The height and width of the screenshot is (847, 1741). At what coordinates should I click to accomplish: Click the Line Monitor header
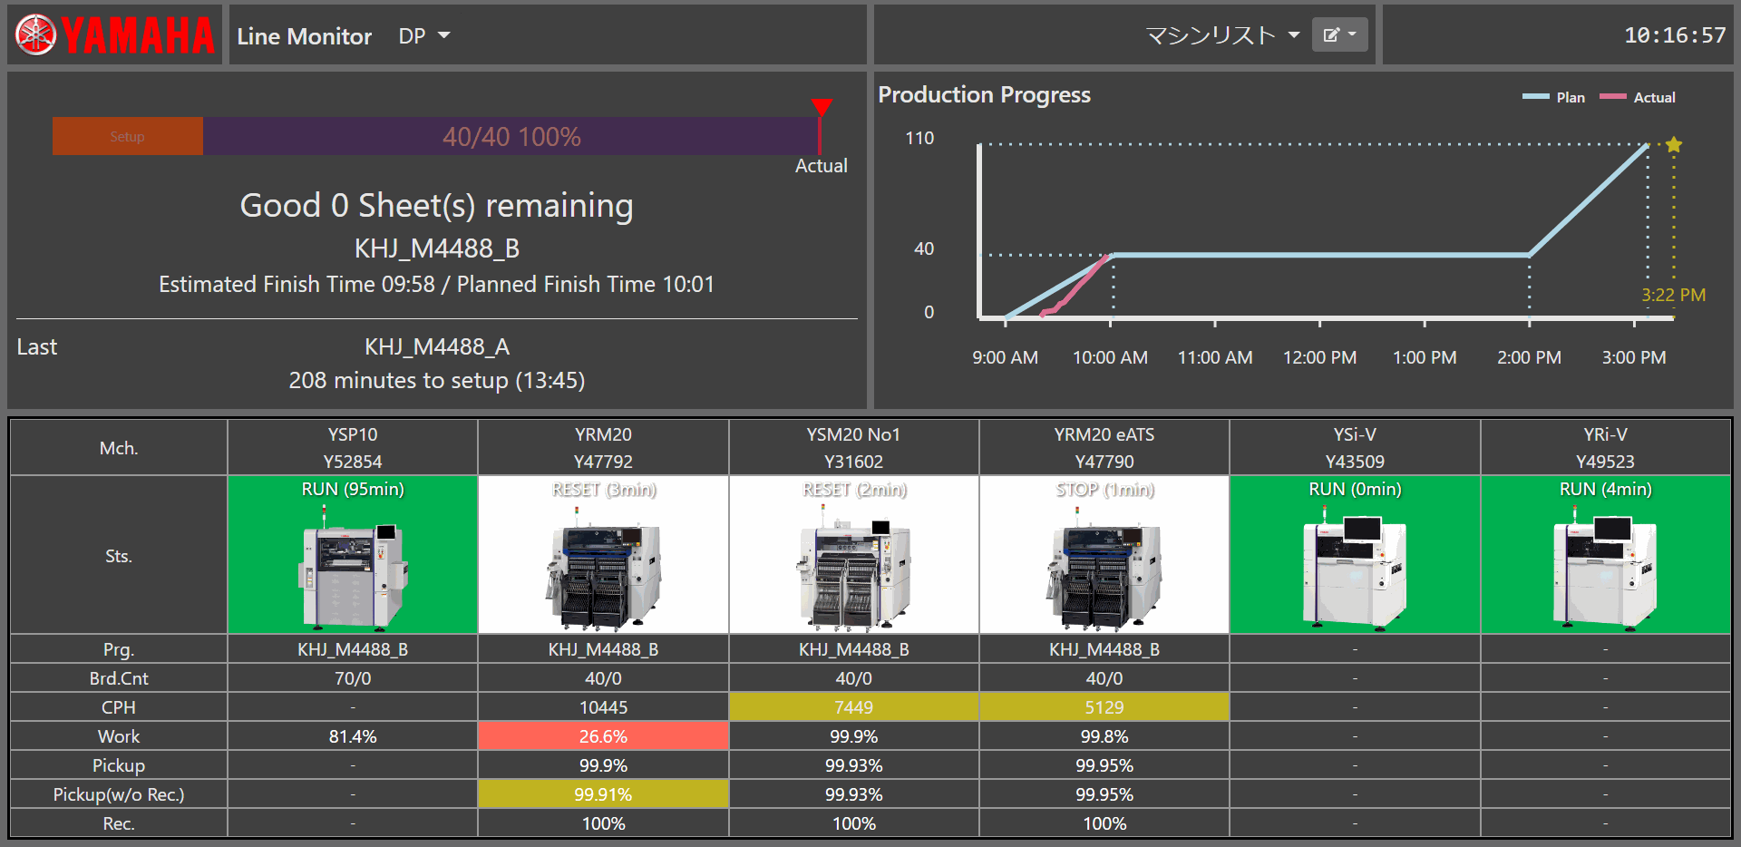click(303, 36)
